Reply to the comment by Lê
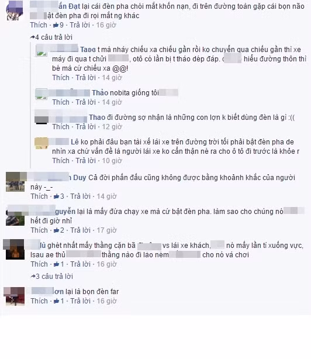 tap(85, 161)
